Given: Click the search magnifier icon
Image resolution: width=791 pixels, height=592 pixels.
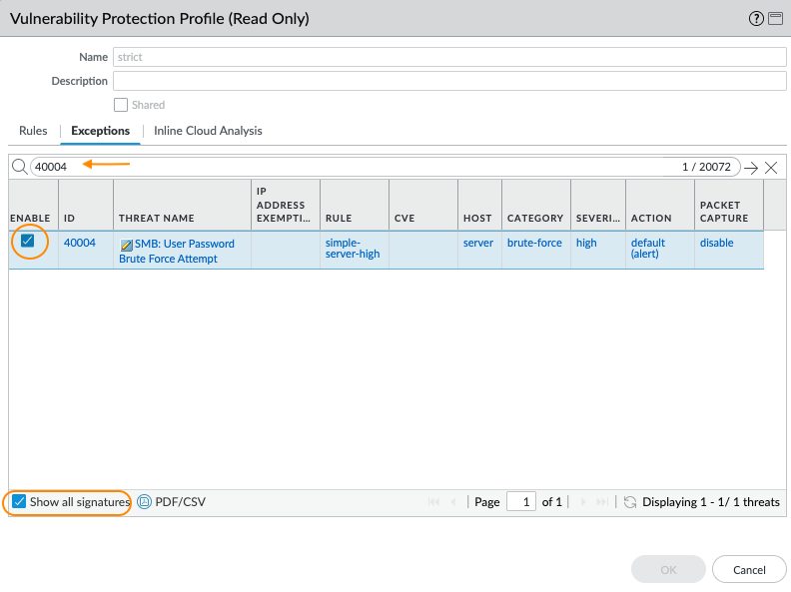Looking at the screenshot, I should click(x=20, y=167).
